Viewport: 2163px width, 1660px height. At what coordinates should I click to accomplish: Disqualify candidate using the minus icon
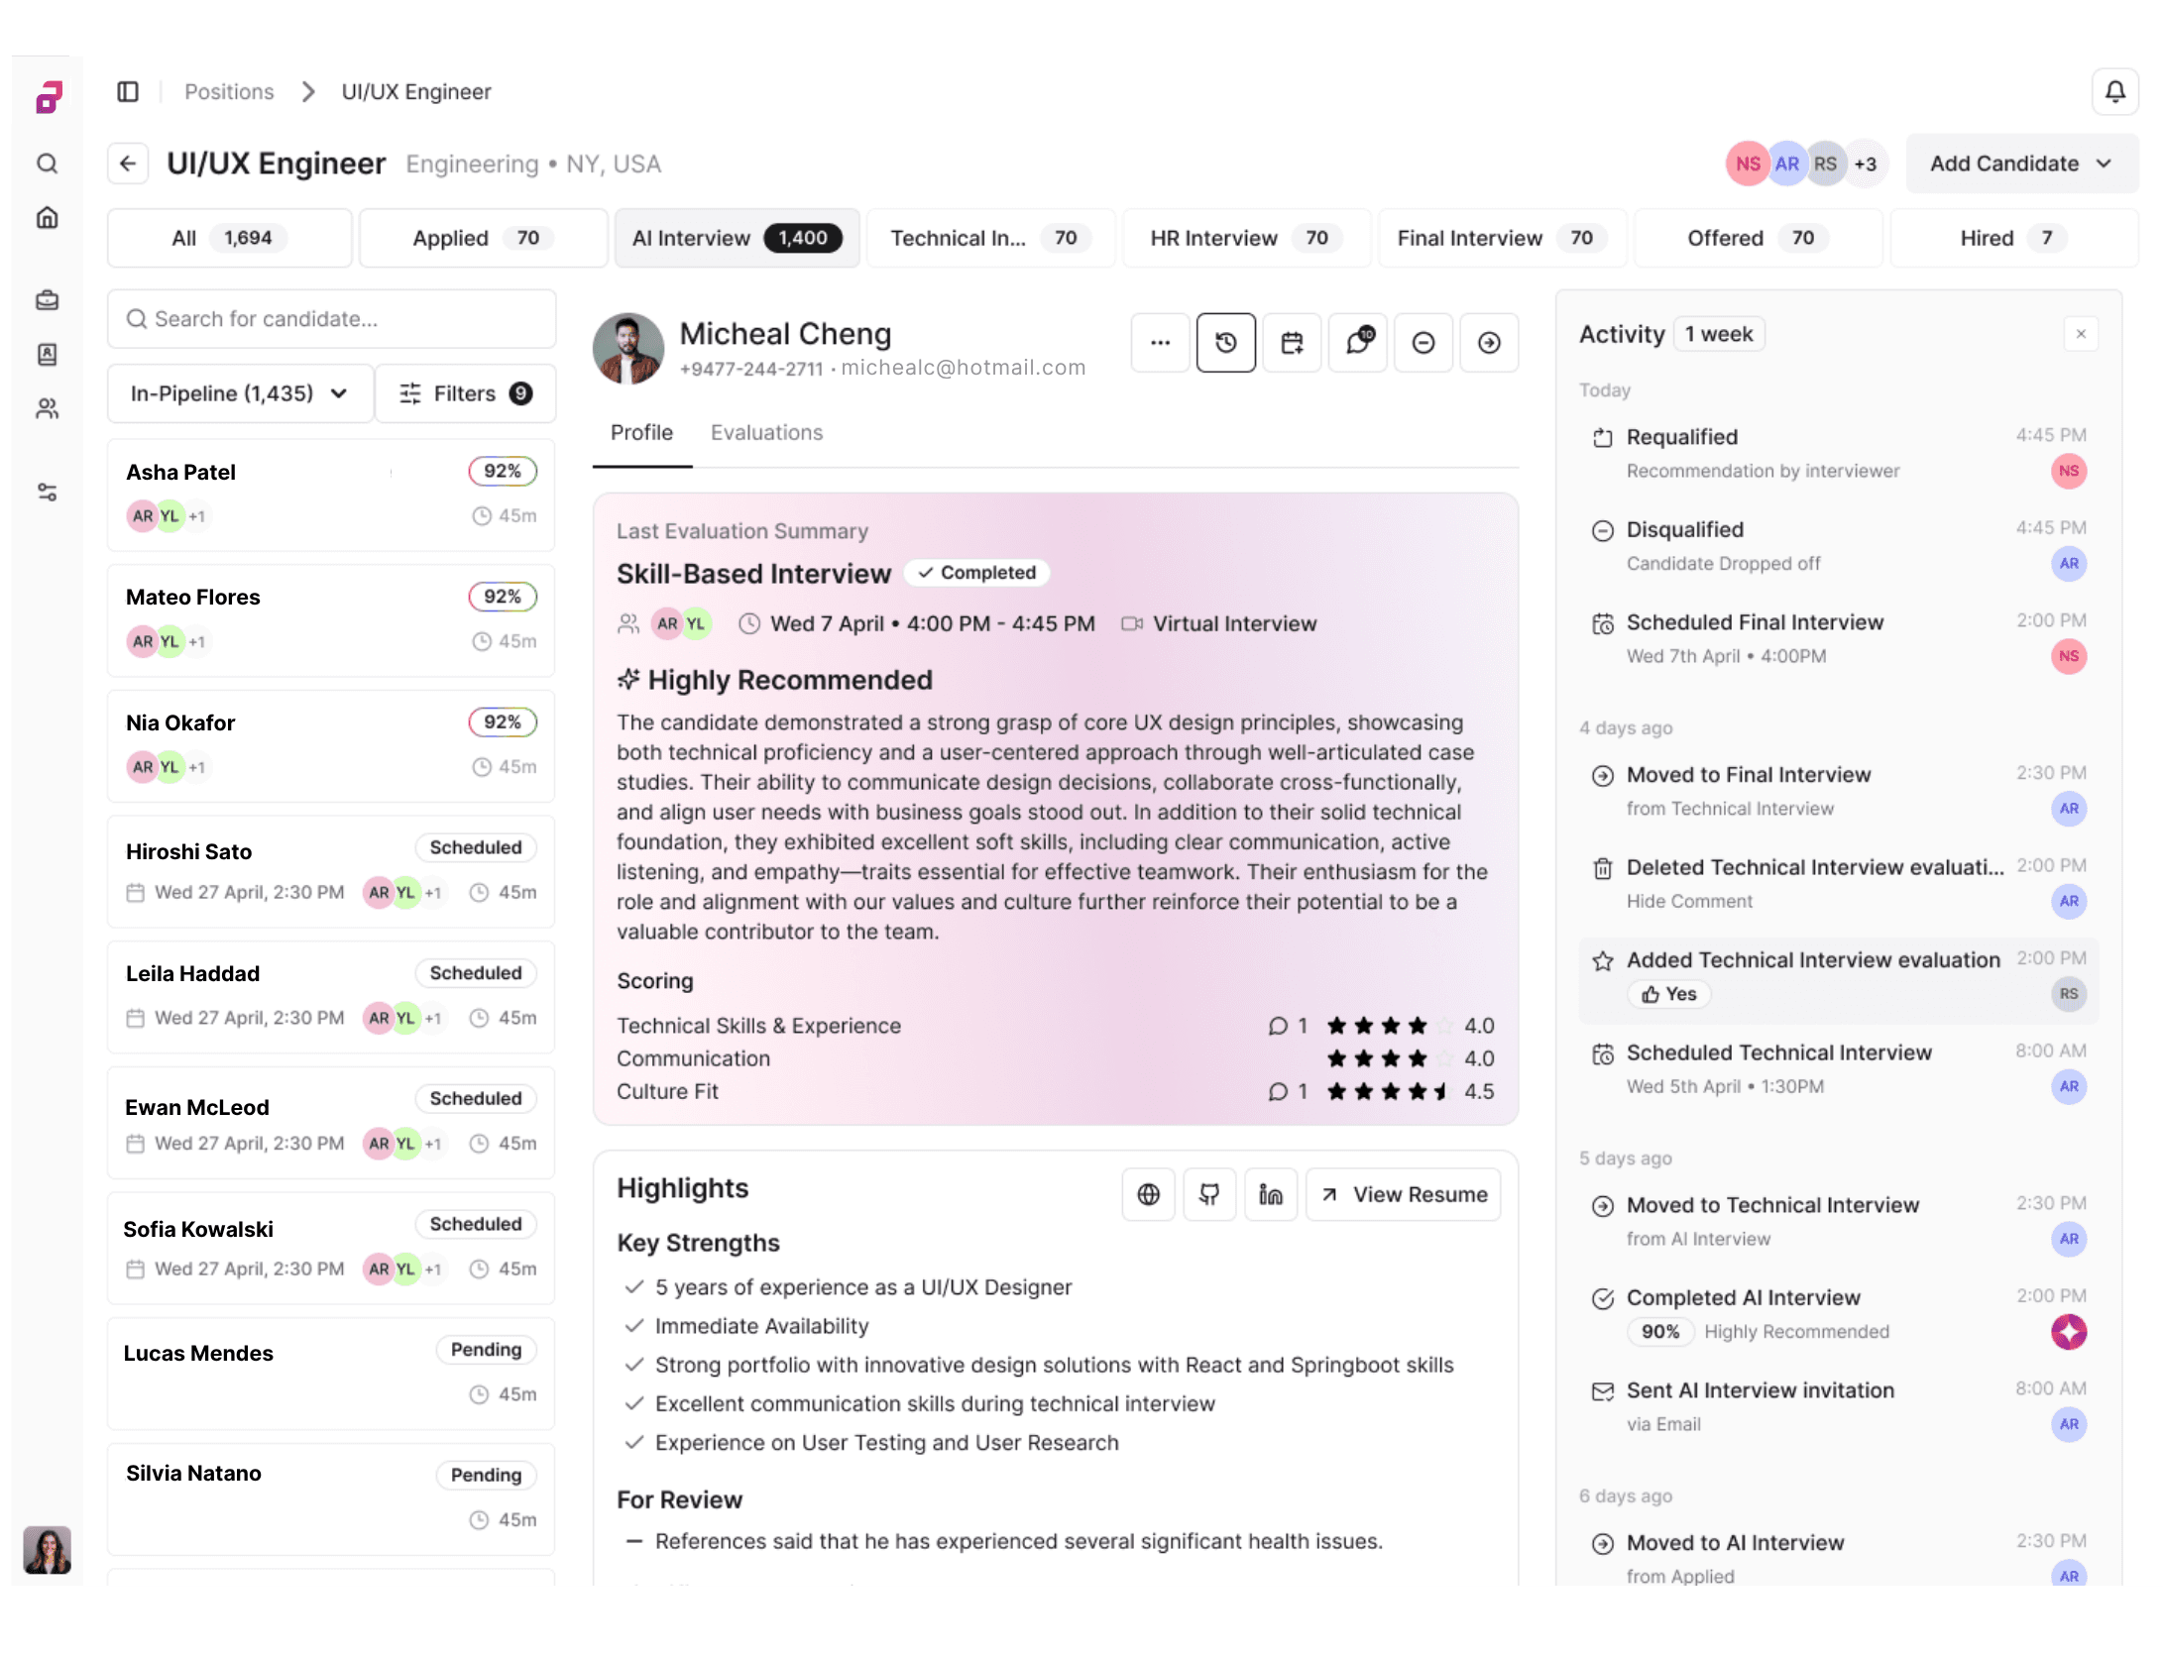[1424, 343]
